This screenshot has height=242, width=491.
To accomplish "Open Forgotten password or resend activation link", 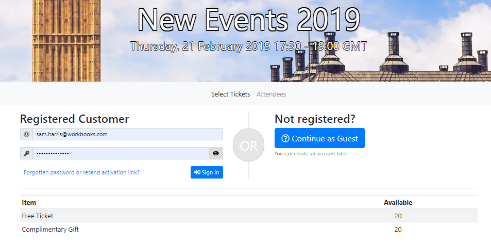I will pos(81,172).
